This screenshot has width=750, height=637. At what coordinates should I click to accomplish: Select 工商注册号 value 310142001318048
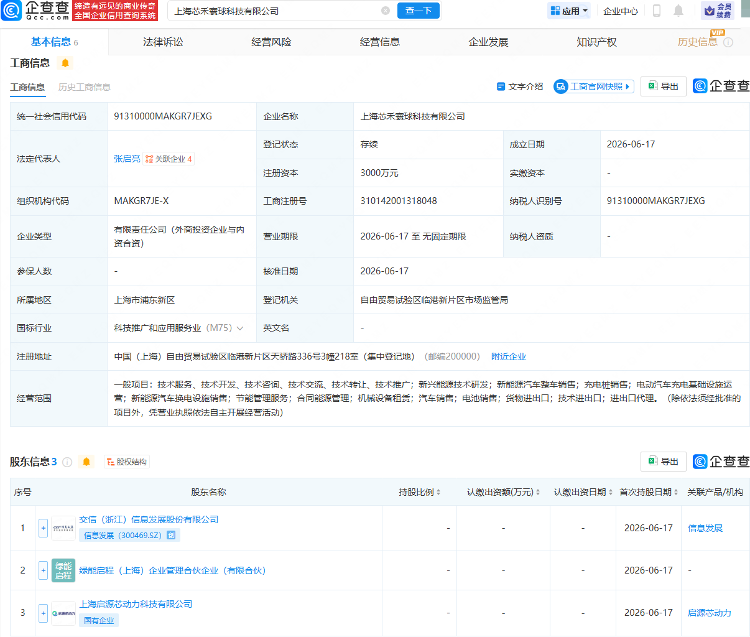[x=399, y=201]
